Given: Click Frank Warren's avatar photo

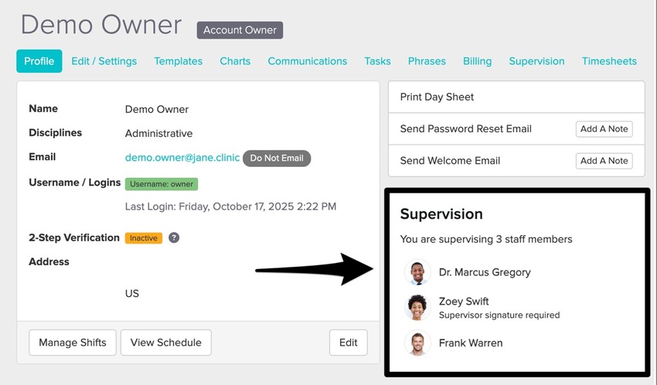Looking at the screenshot, I should click(417, 342).
